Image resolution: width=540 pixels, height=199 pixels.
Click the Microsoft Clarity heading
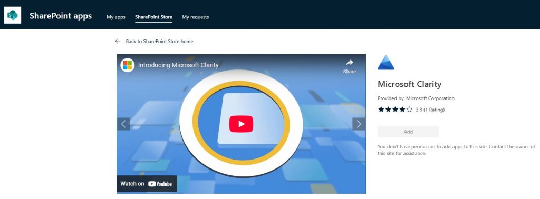click(x=409, y=84)
